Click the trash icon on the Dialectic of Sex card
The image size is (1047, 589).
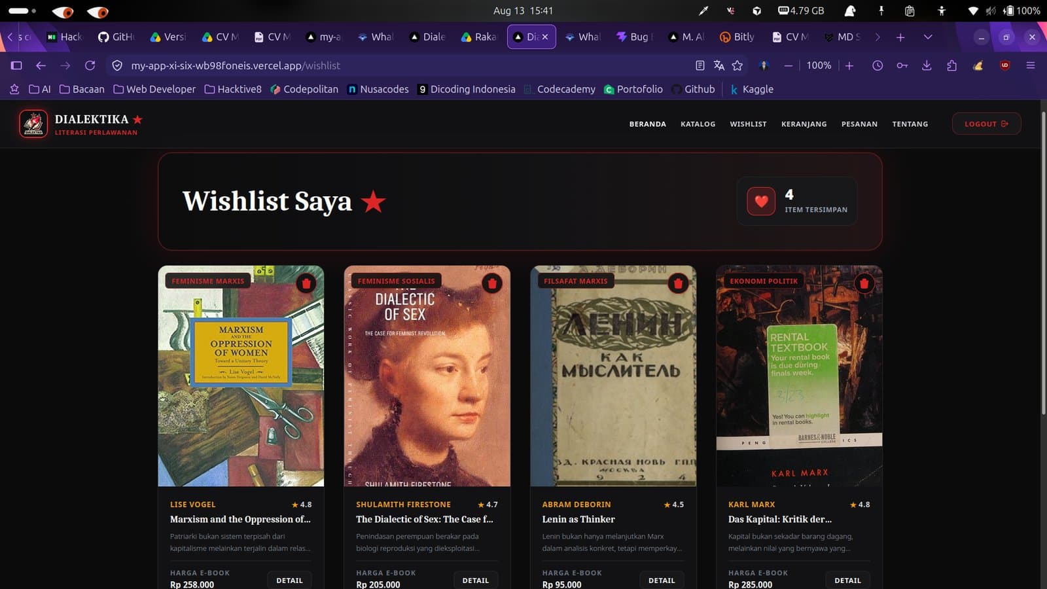click(492, 283)
